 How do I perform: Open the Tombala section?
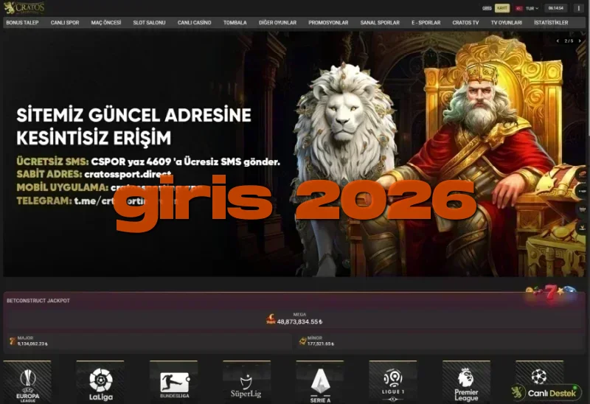(x=235, y=23)
